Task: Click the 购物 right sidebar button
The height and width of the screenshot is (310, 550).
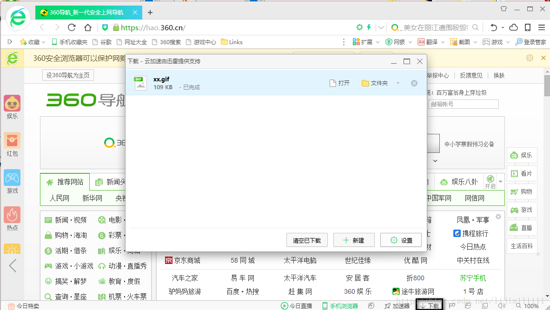Action: tap(522, 192)
